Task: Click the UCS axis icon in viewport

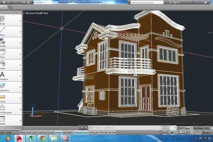Action: coord(36,111)
